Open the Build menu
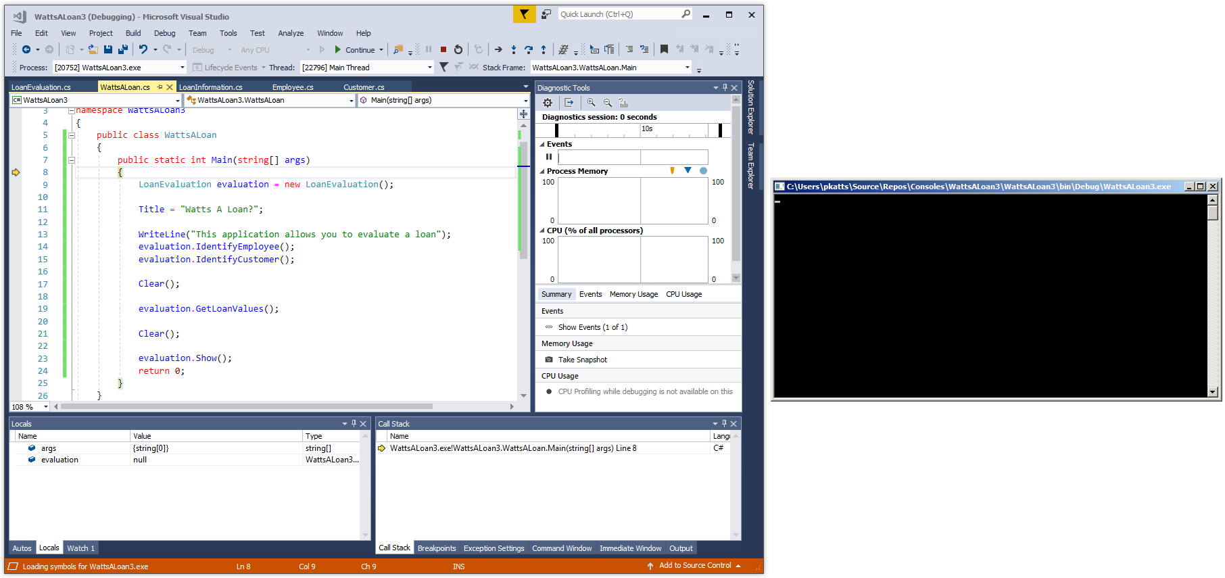 [x=133, y=33]
